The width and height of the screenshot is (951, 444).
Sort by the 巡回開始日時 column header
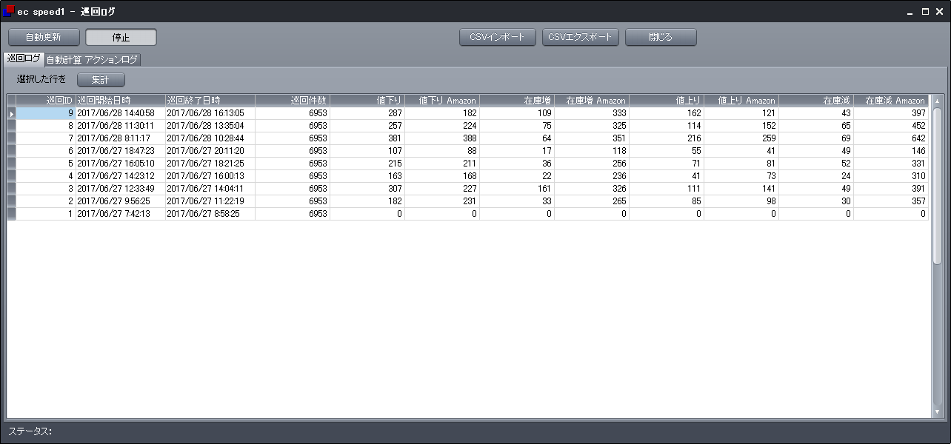(120, 100)
